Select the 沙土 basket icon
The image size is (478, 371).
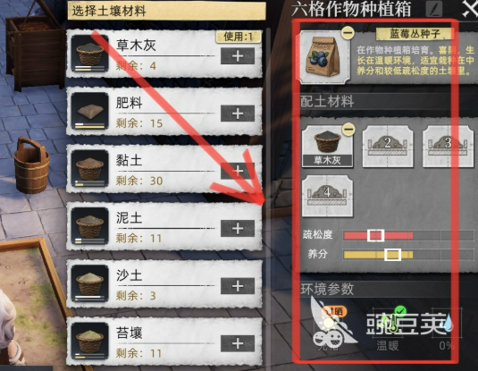coord(89,283)
